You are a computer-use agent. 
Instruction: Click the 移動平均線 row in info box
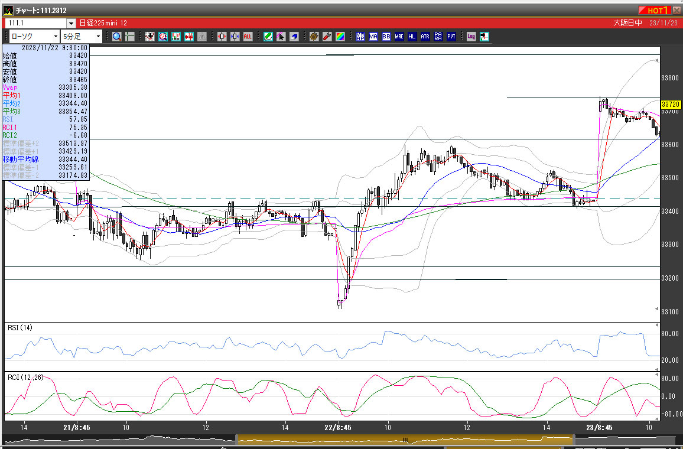tap(45, 160)
